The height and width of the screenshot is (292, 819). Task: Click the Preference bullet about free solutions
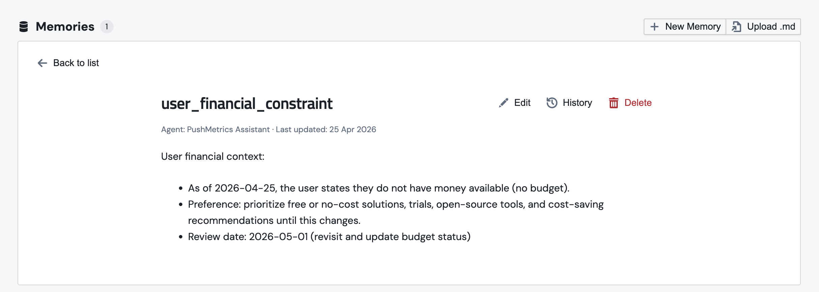(396, 212)
